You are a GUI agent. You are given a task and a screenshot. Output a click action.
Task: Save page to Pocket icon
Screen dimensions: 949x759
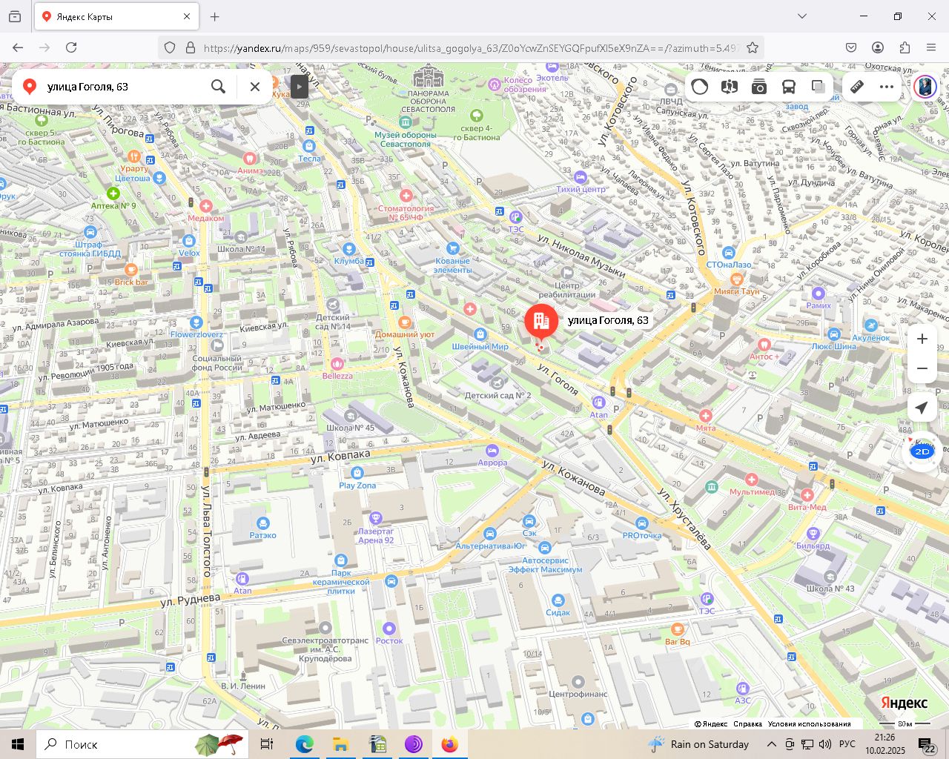pos(851,47)
